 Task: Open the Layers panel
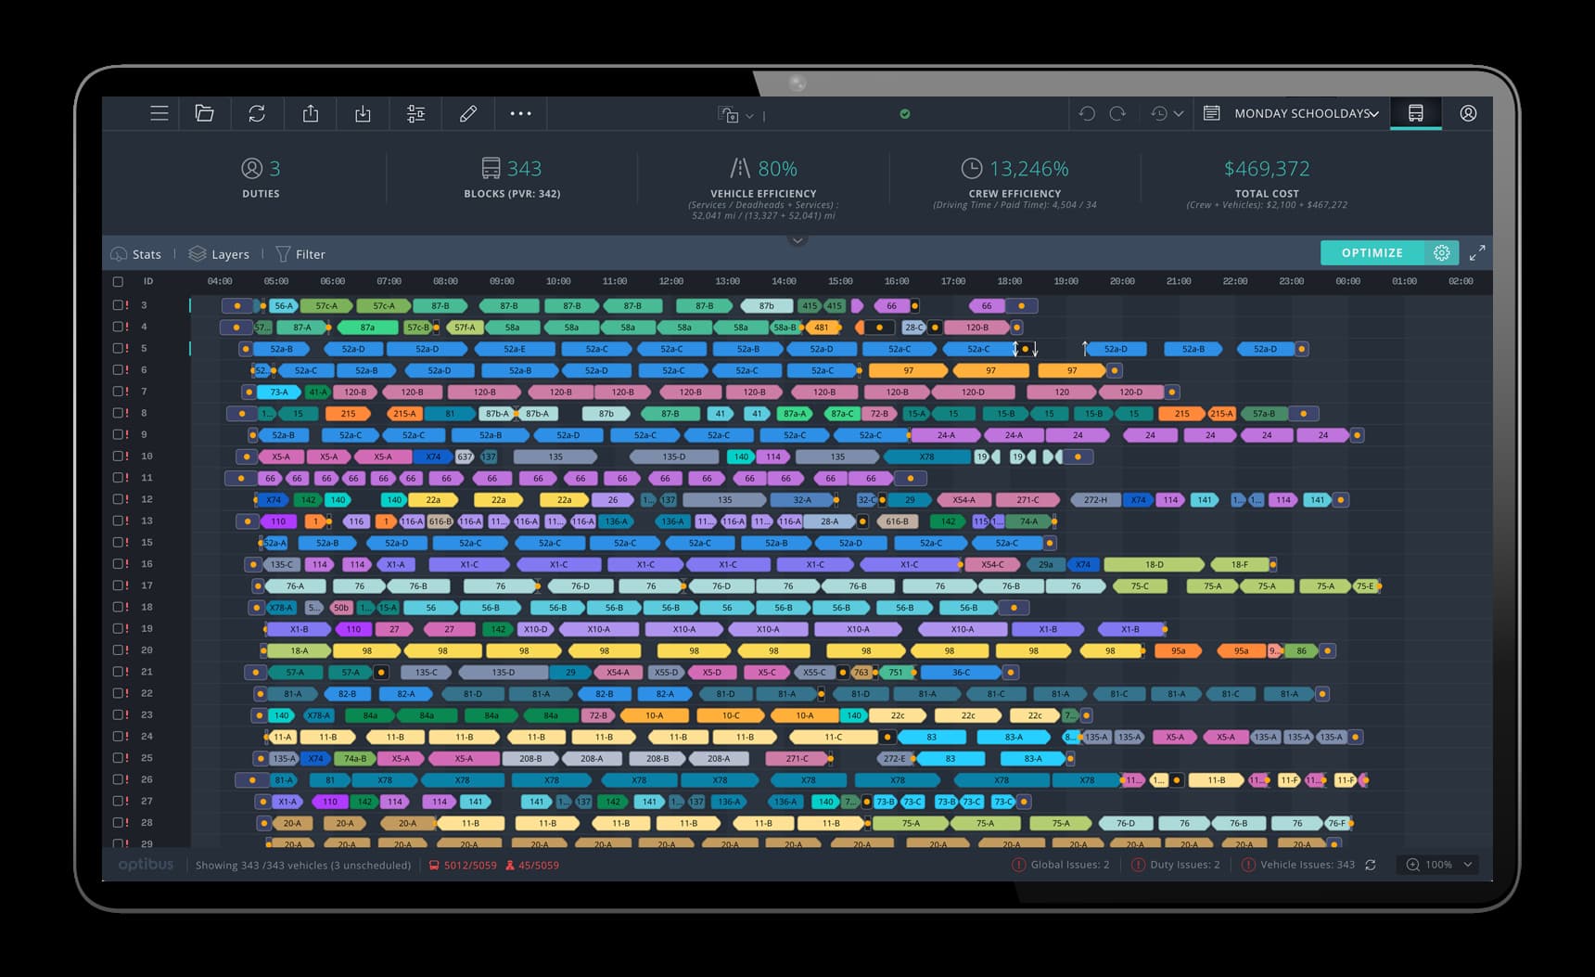pyautogui.click(x=220, y=254)
